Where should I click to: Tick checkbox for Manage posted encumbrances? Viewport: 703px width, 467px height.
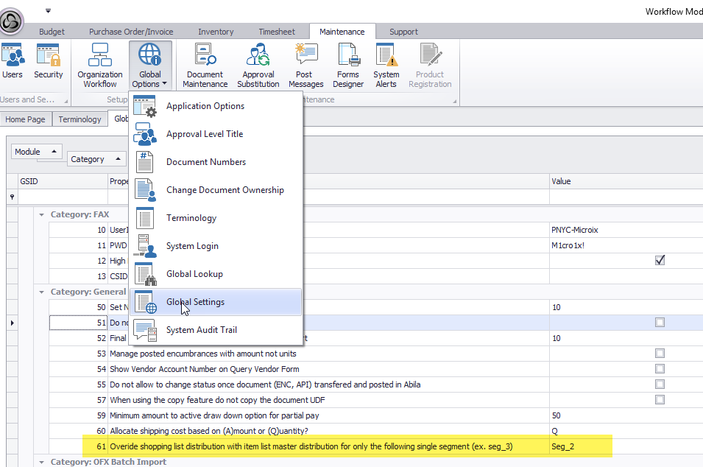(660, 354)
